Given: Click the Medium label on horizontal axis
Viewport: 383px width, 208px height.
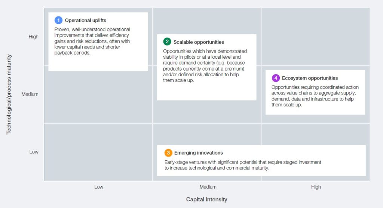Looking at the screenshot, I should (x=208, y=187).
